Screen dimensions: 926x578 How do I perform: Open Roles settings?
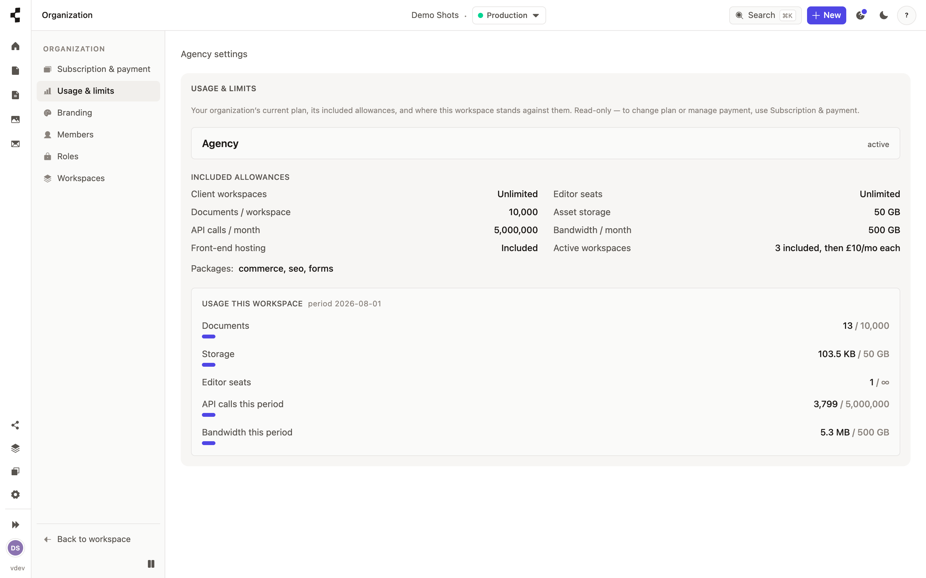pyautogui.click(x=98, y=156)
